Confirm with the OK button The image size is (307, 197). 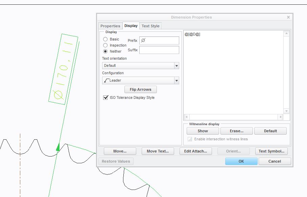pos(241,162)
